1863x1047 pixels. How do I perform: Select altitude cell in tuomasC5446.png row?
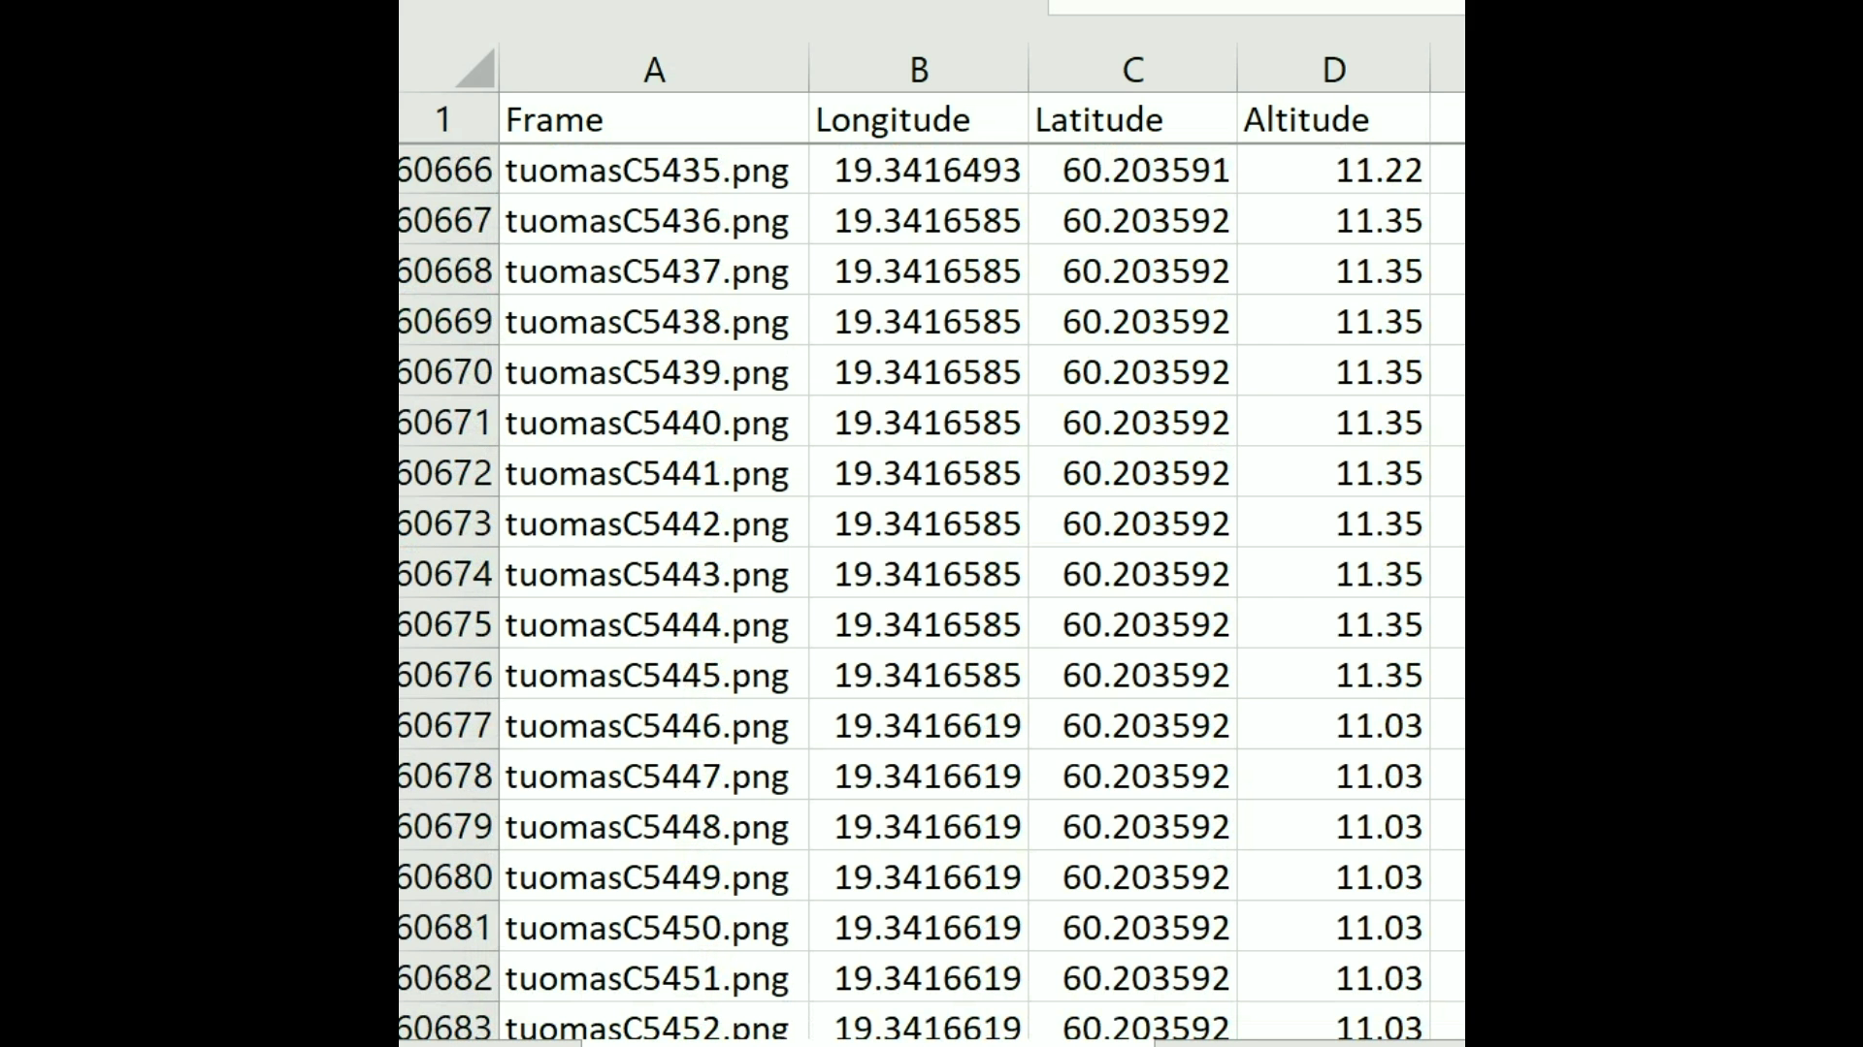coord(1333,725)
